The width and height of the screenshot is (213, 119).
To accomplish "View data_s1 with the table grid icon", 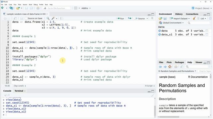I will pos(207,34).
